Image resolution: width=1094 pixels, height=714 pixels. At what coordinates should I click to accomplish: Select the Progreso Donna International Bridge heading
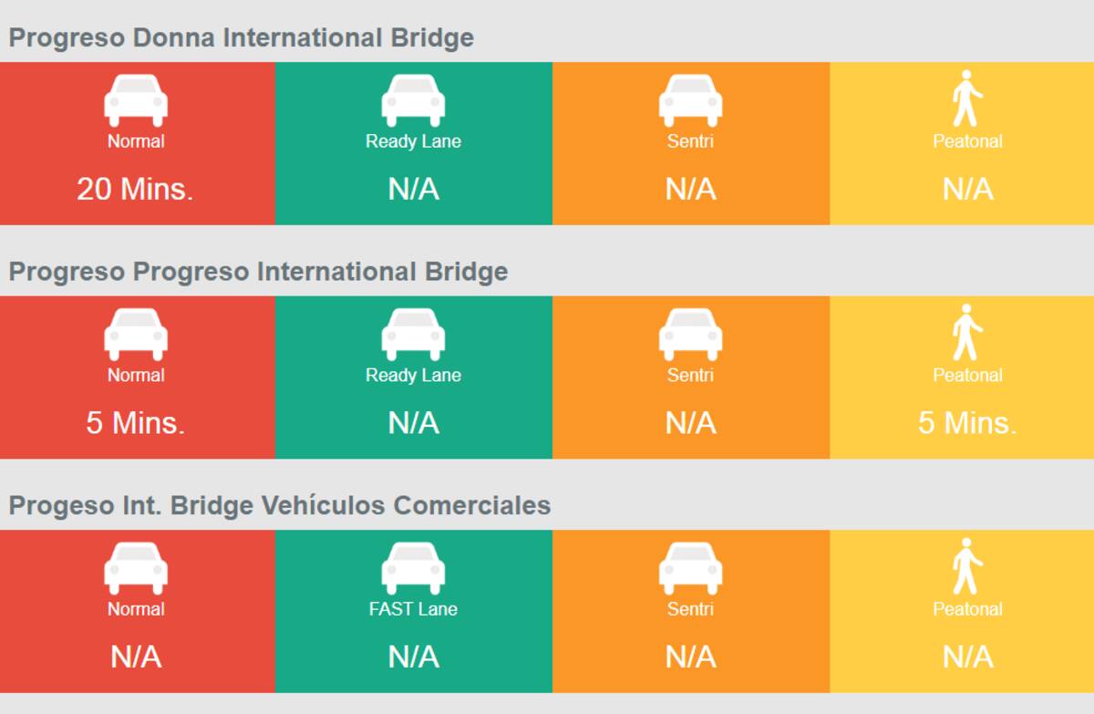coord(242,38)
